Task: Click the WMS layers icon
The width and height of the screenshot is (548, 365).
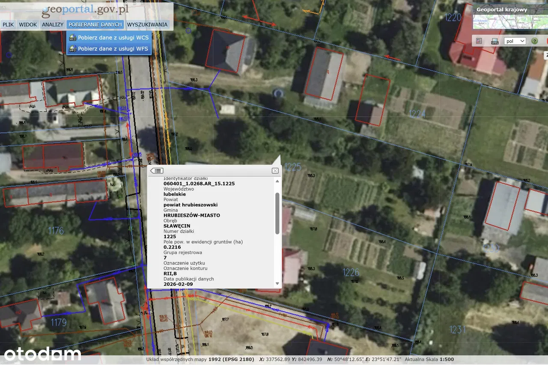Action: (494, 41)
